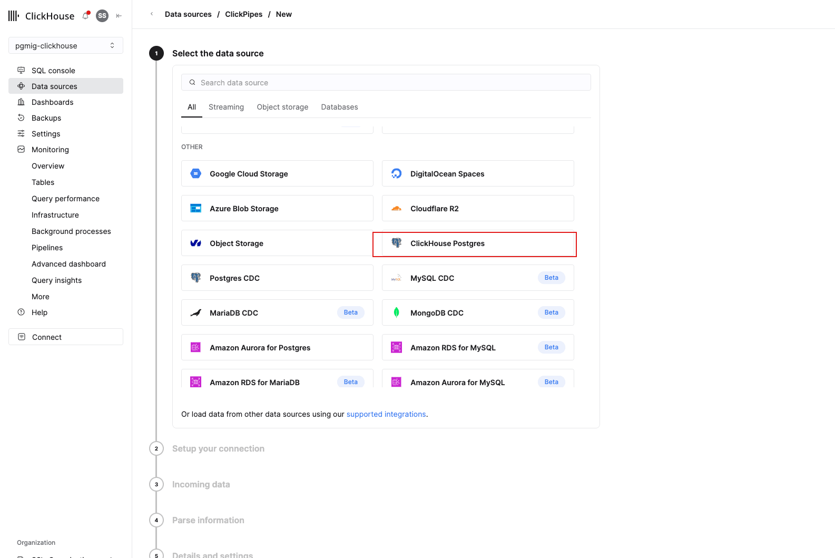The width and height of the screenshot is (835, 558).
Task: Click the SQL console icon
Action: 21,70
